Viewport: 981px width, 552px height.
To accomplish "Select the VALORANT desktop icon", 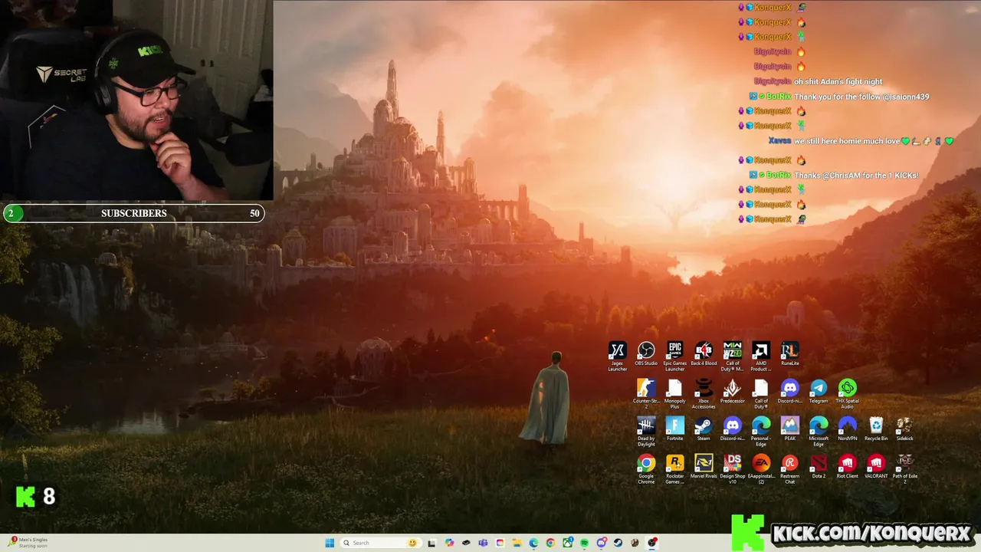I will pos(876,467).
